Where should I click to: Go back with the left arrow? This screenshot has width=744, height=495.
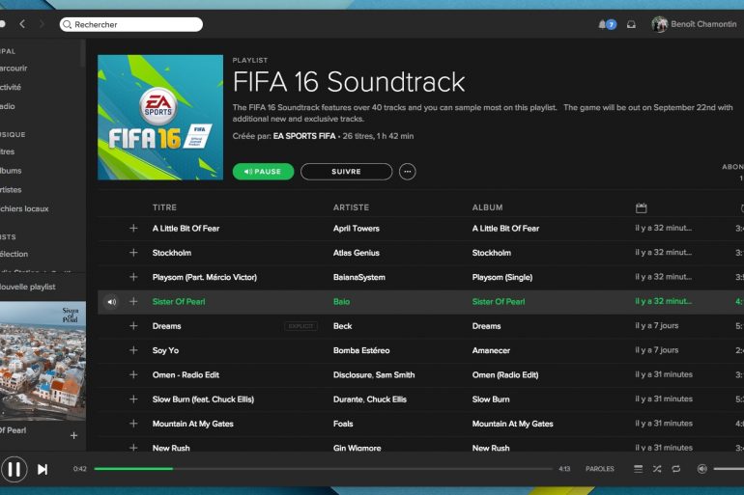pos(22,24)
